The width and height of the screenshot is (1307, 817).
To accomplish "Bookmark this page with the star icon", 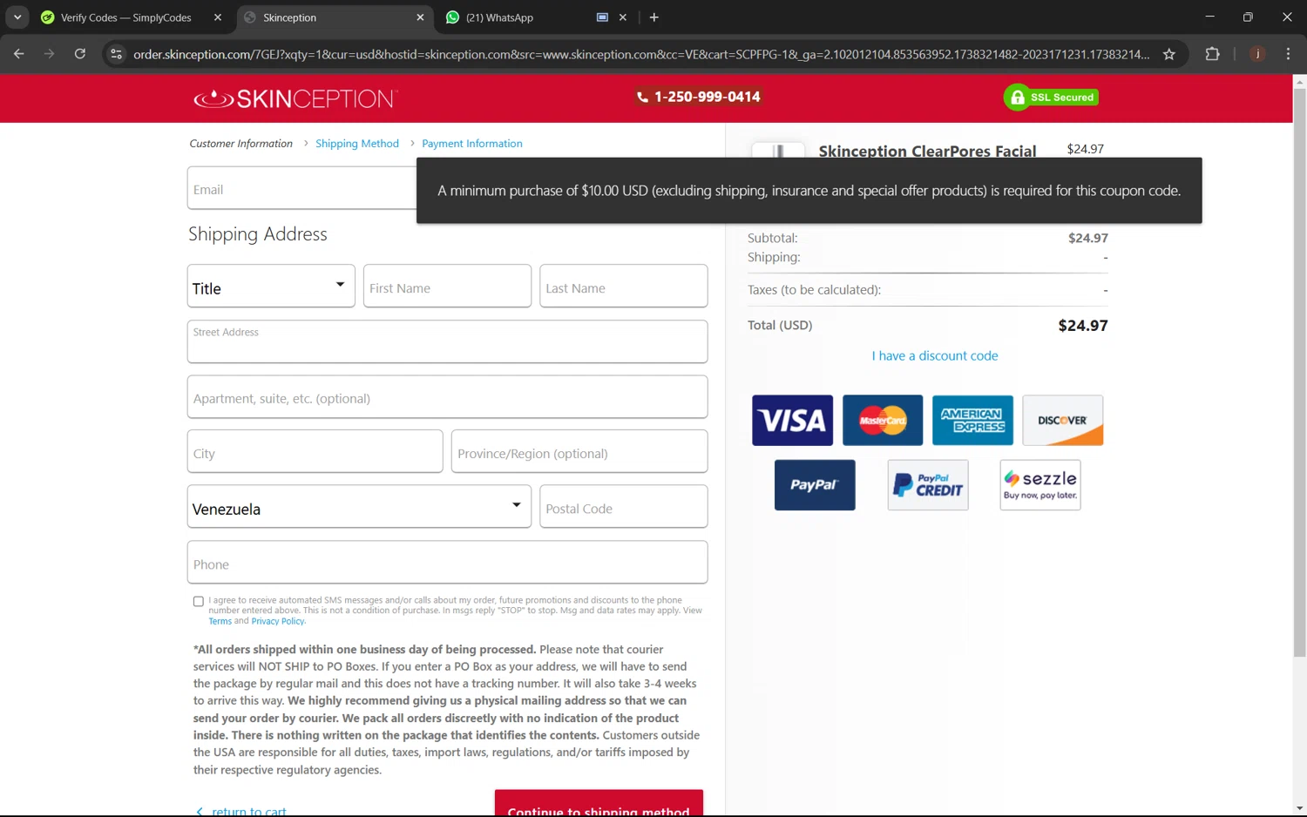I will (x=1169, y=54).
